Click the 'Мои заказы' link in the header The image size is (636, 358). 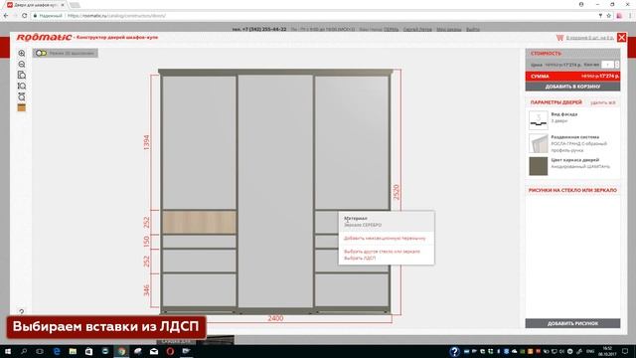[x=448, y=29]
